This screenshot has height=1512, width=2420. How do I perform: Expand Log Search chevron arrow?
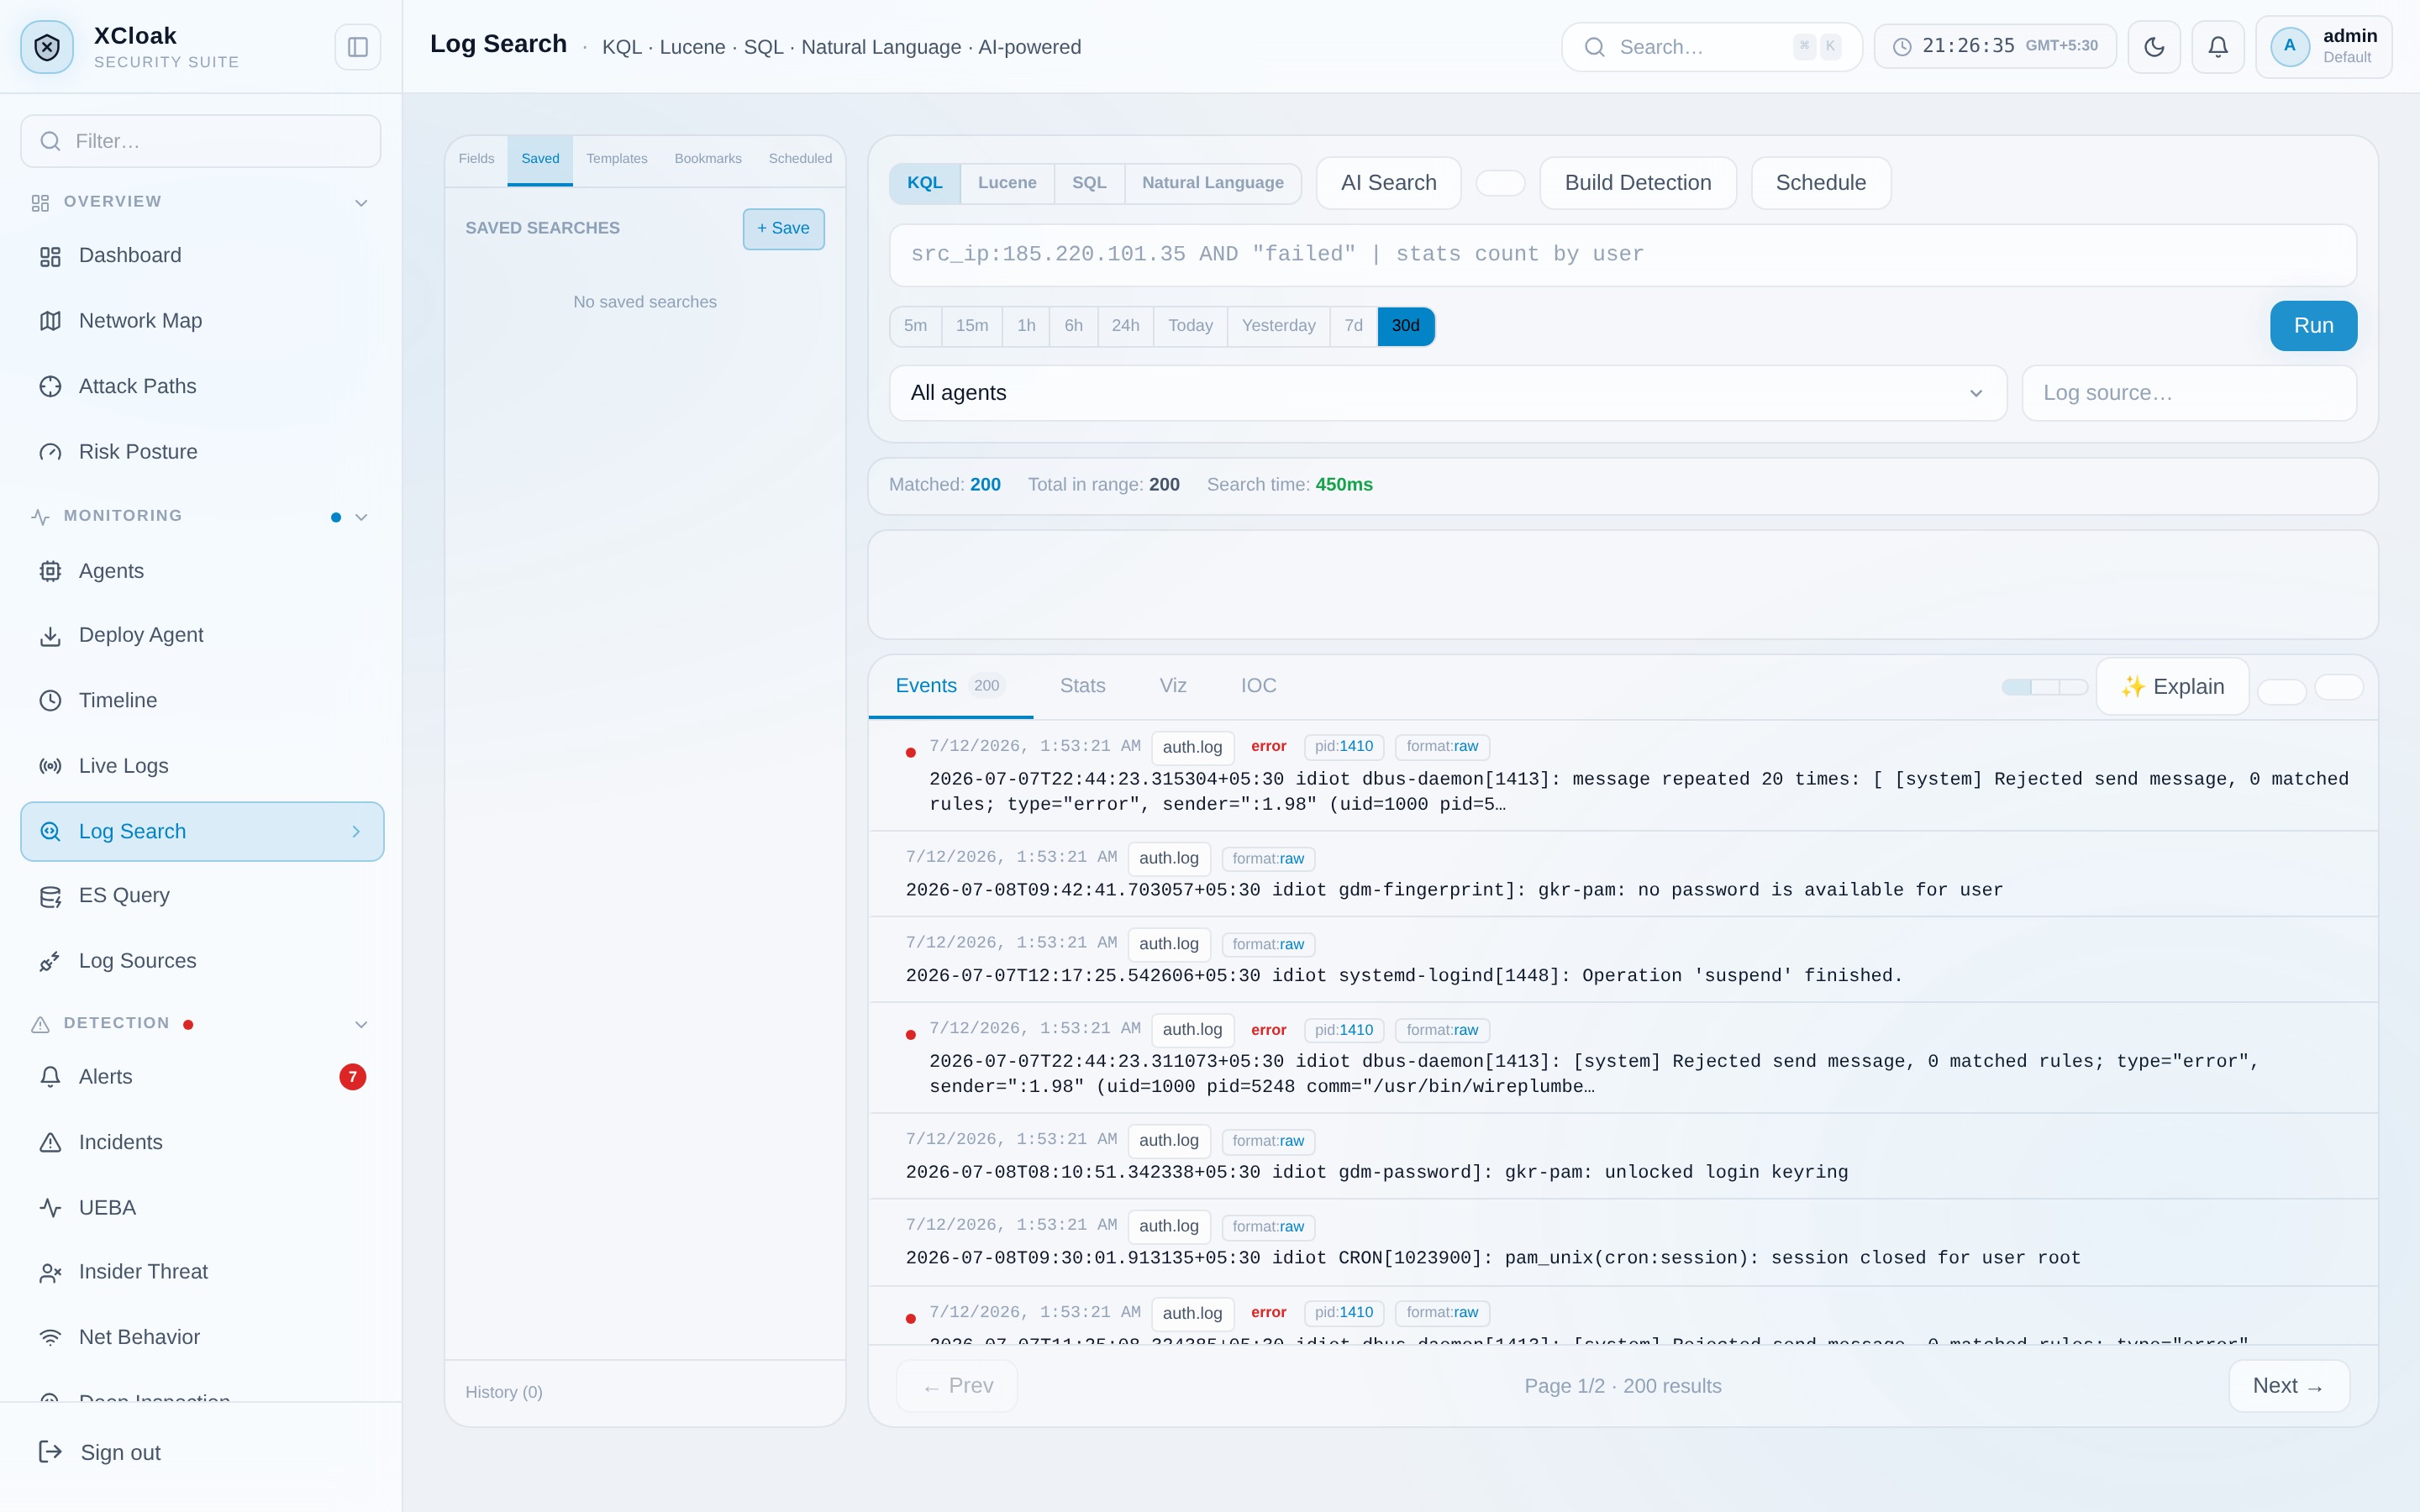click(x=356, y=832)
